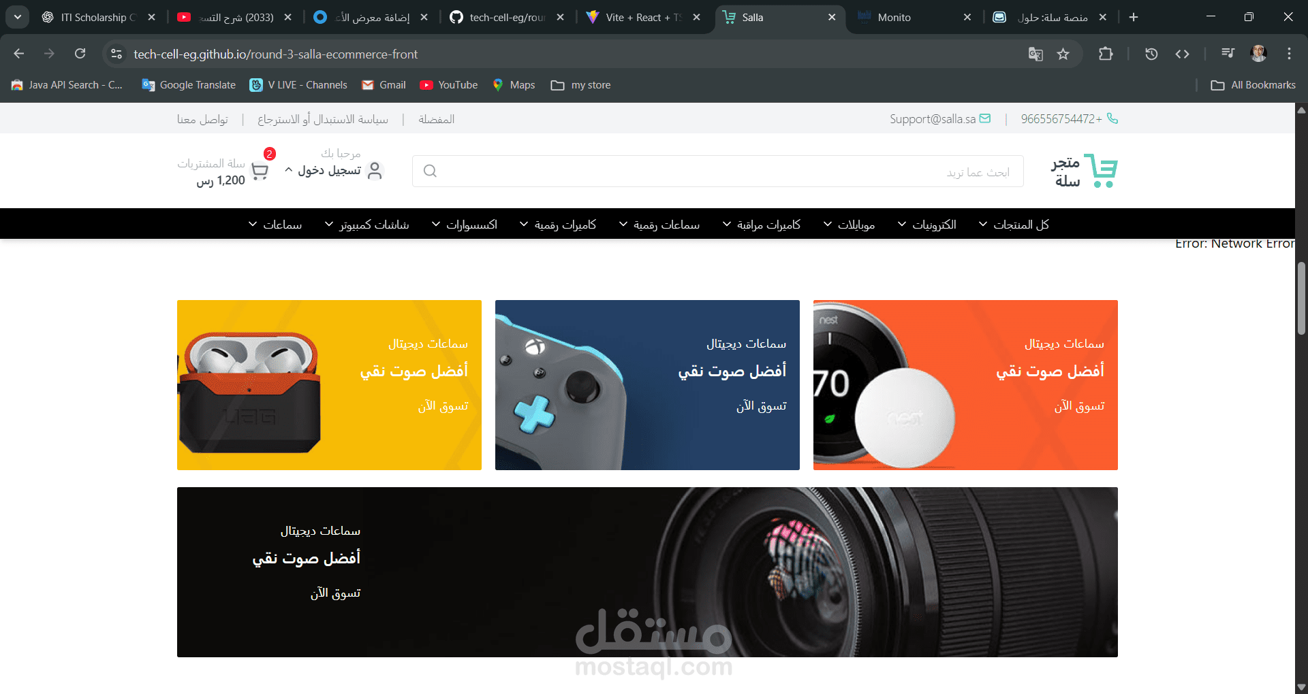This screenshot has width=1308, height=694.
Task: Reload the page
Action: click(x=80, y=54)
